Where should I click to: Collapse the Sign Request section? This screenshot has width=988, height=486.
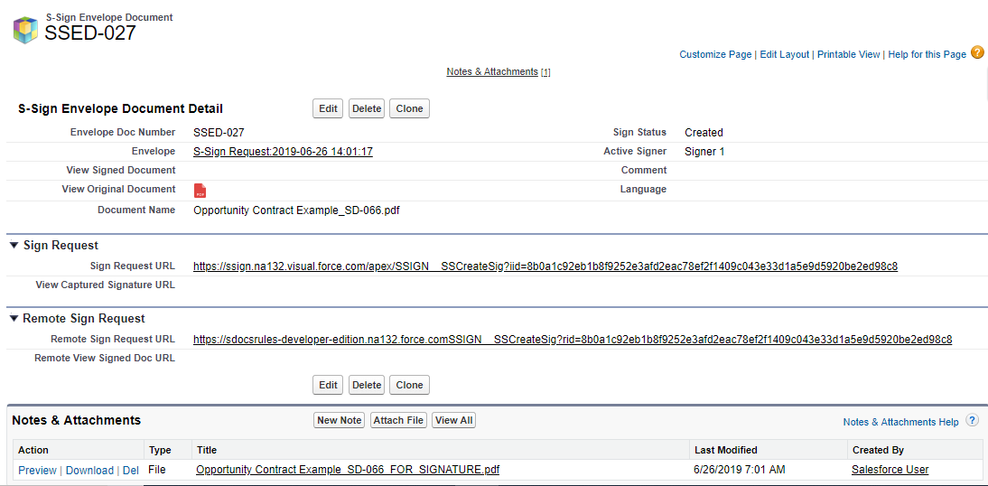click(x=14, y=246)
